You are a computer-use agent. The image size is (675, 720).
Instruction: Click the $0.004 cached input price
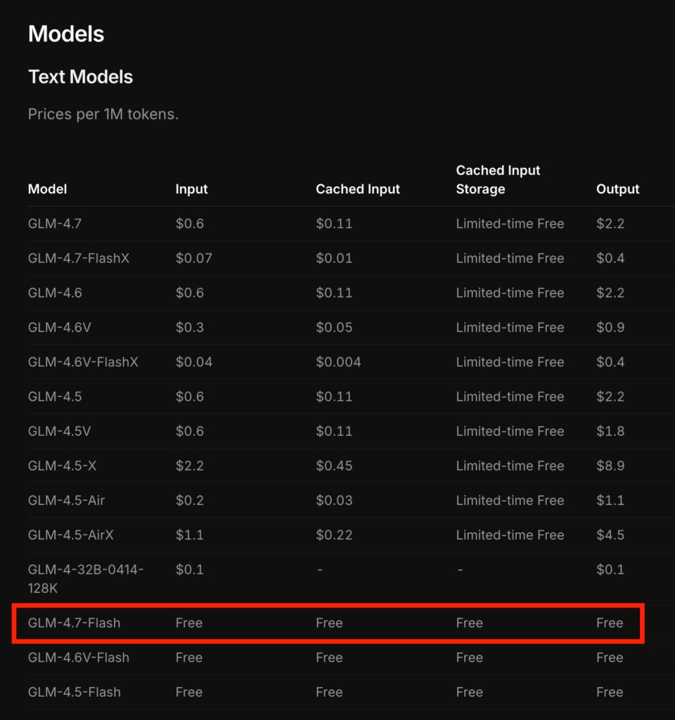338,362
